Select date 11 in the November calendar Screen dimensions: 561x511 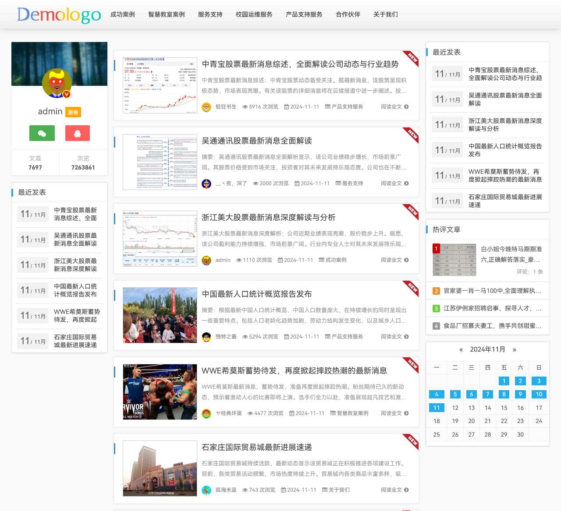click(x=436, y=407)
